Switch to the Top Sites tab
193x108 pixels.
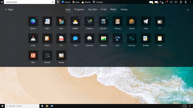(93, 9)
